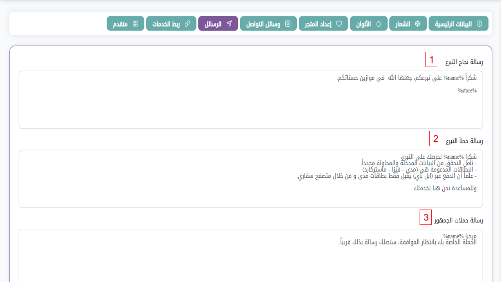Click the info icon on البيانات الرئيسية tab
The height and width of the screenshot is (282, 501).
click(479, 24)
